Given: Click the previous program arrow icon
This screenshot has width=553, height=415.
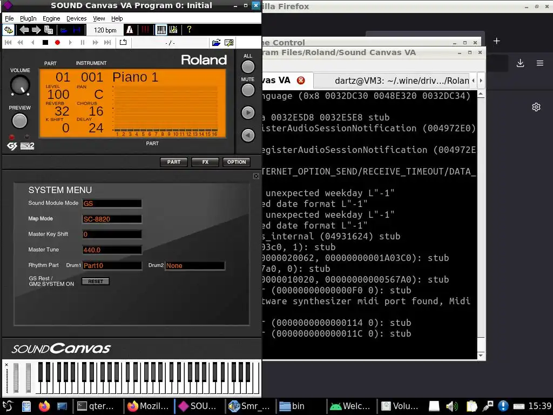Looking at the screenshot, I should [x=24, y=30].
